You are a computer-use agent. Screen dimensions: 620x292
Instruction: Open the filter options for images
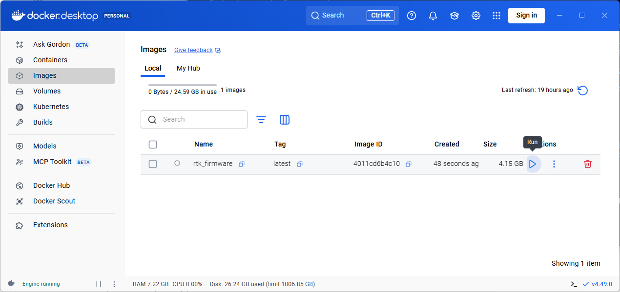click(x=261, y=119)
